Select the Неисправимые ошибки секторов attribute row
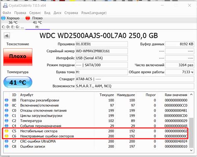197x157 pixels. pos(96,136)
